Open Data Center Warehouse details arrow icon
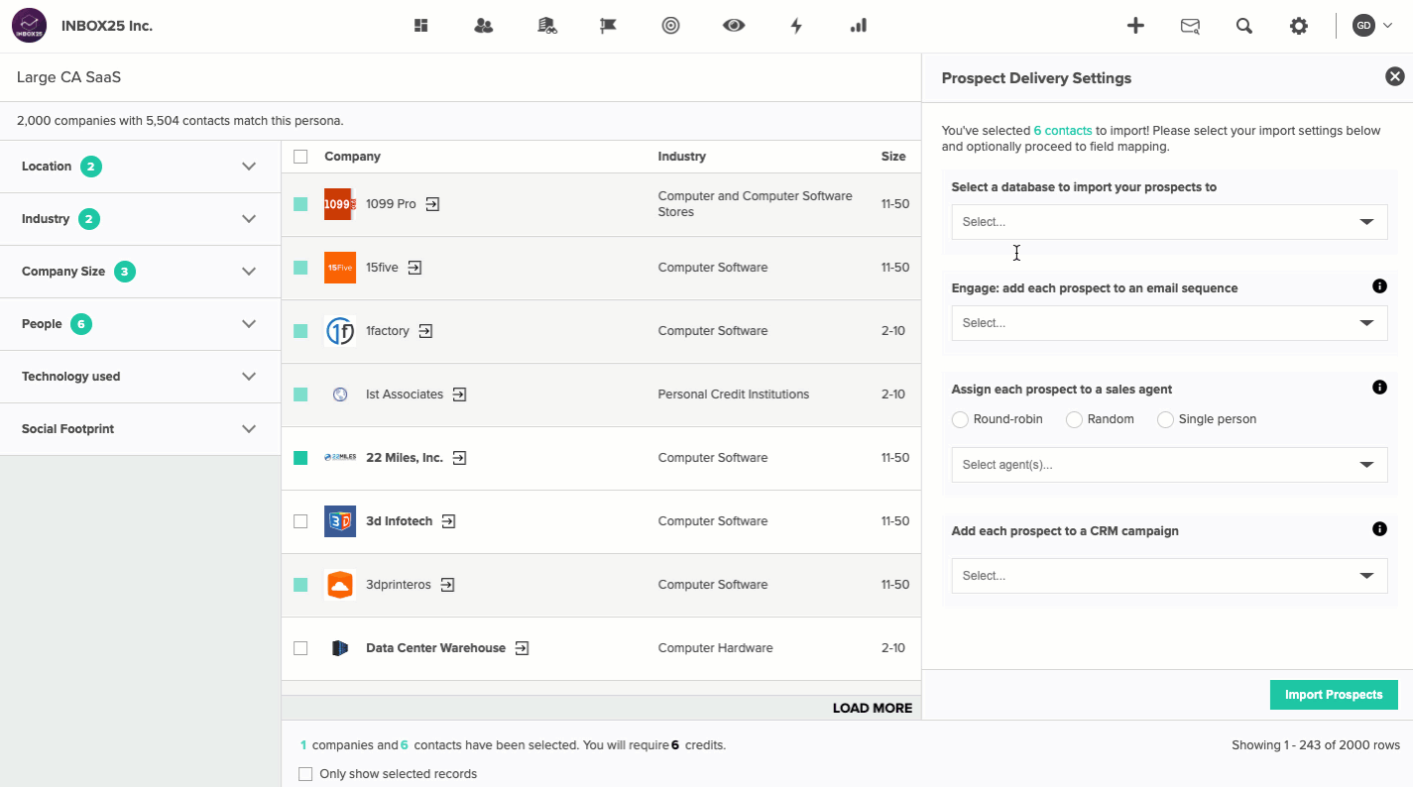Screen dimensions: 1413x787 [x=522, y=648]
